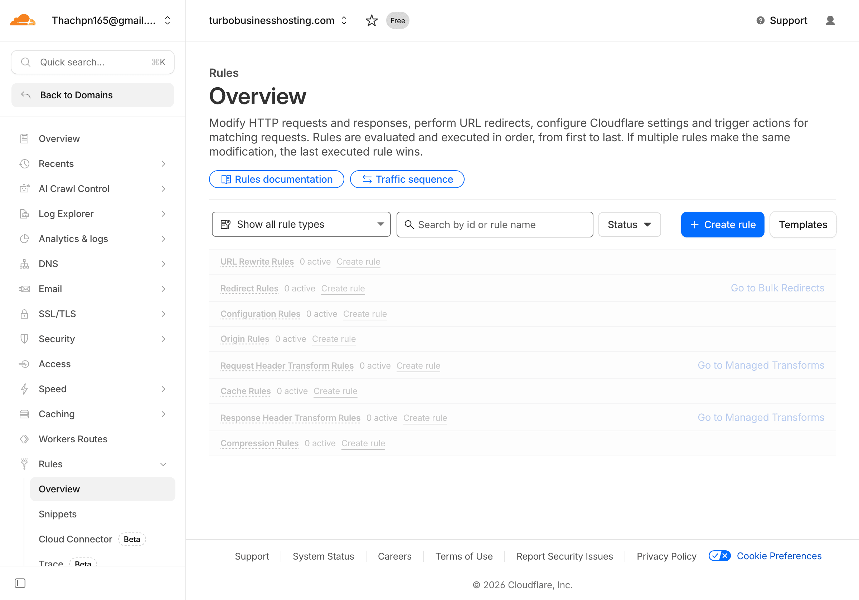Open the Templates button

(x=803, y=225)
